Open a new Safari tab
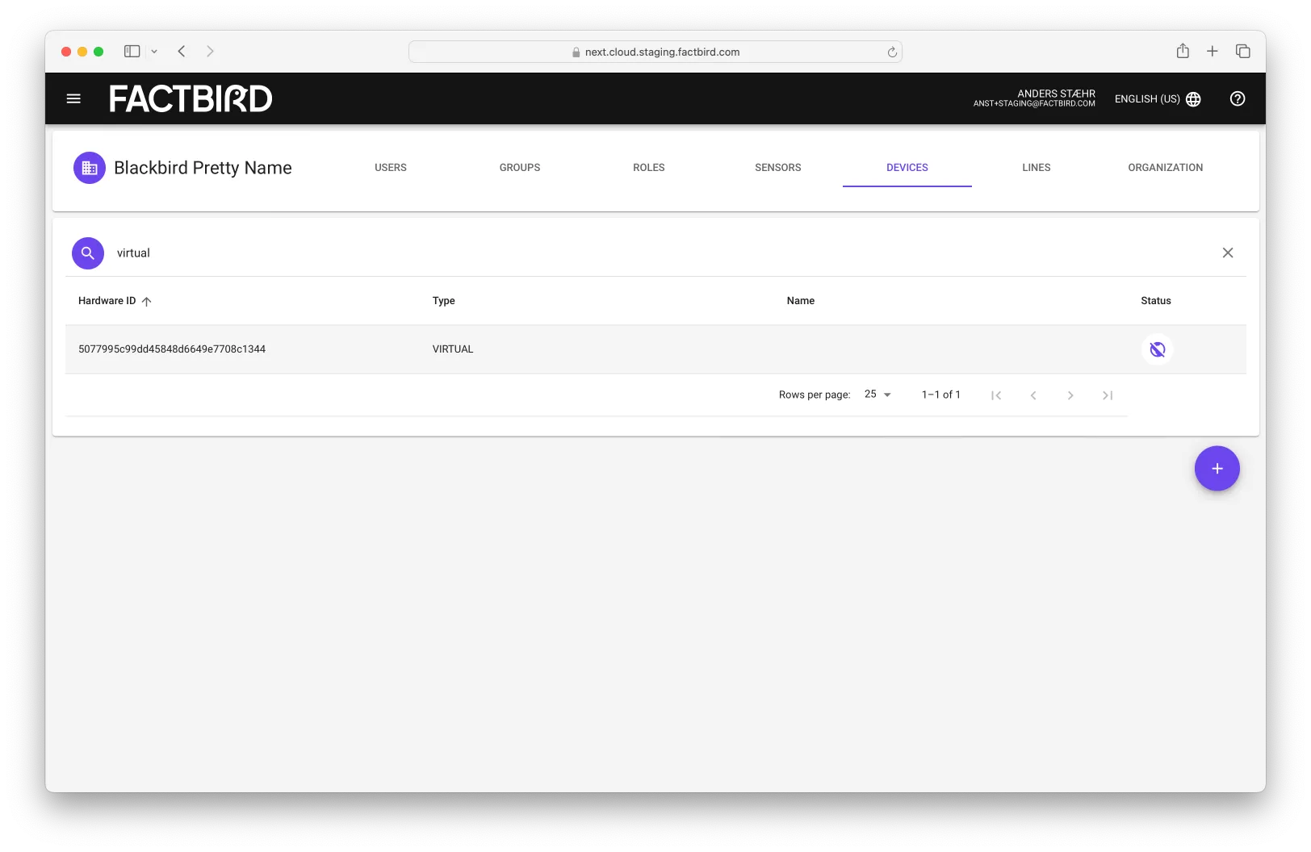 [1212, 51]
